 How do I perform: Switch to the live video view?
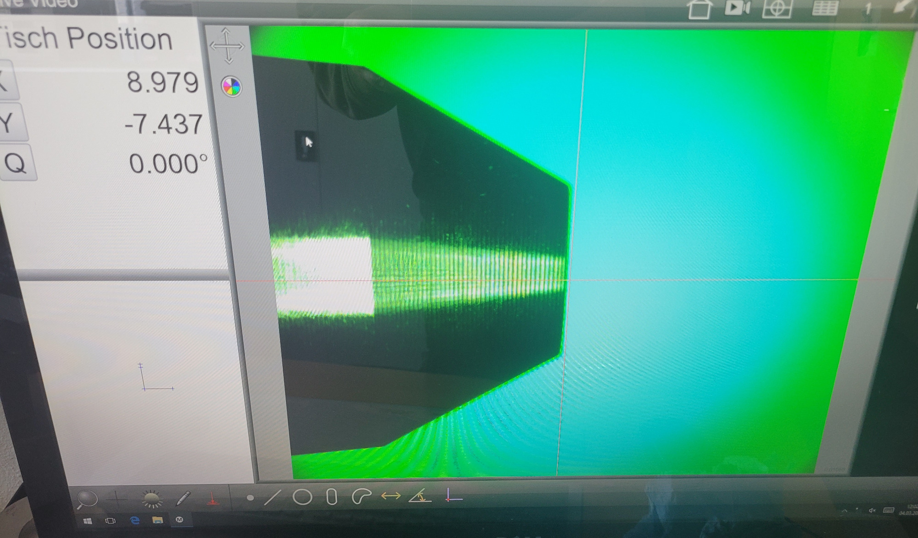click(736, 8)
